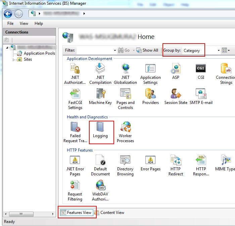Click into the Filter text field
The width and height of the screenshot is (235, 226).
tap(96, 50)
